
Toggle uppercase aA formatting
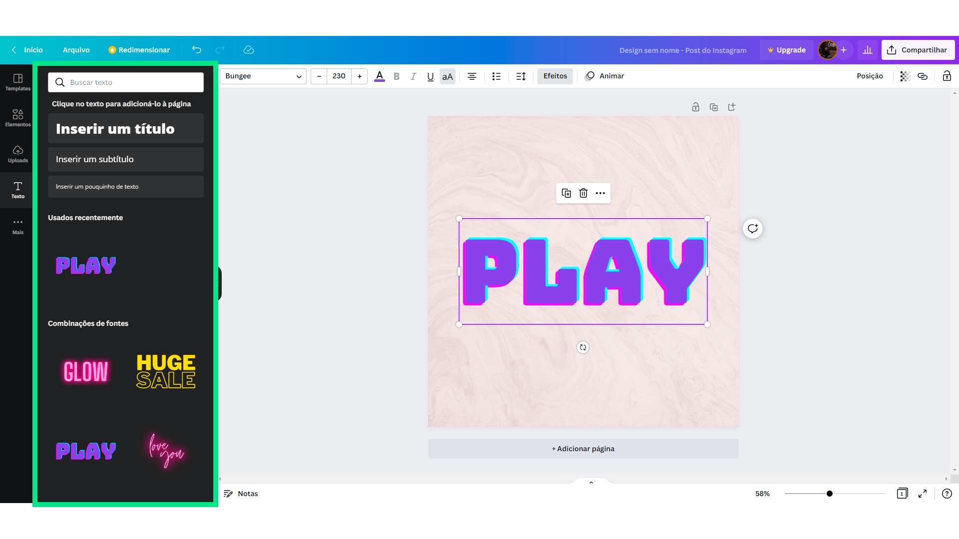(448, 76)
